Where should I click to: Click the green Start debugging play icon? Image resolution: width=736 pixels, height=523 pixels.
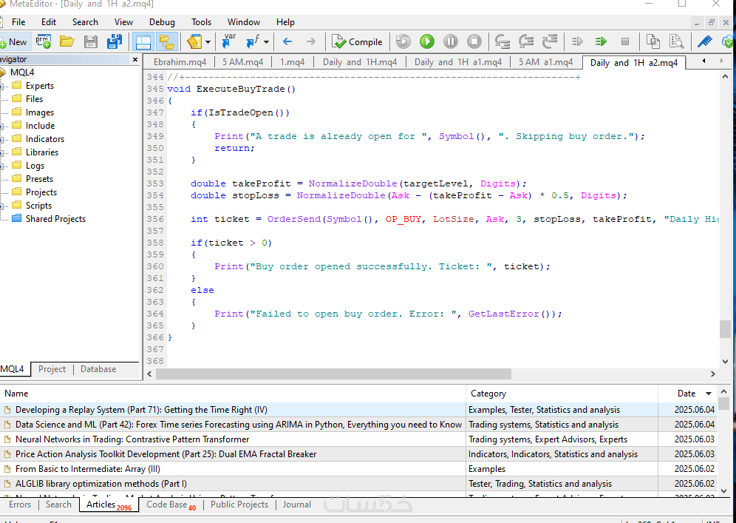click(427, 42)
